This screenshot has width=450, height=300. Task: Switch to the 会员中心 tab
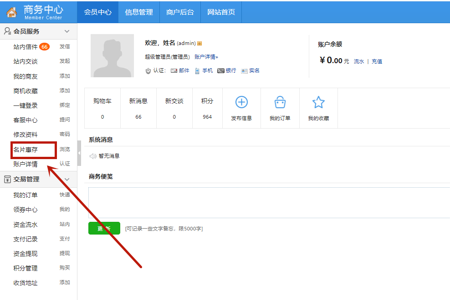(x=97, y=12)
